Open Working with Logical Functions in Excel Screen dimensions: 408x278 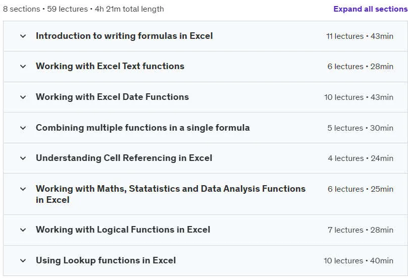click(x=123, y=230)
